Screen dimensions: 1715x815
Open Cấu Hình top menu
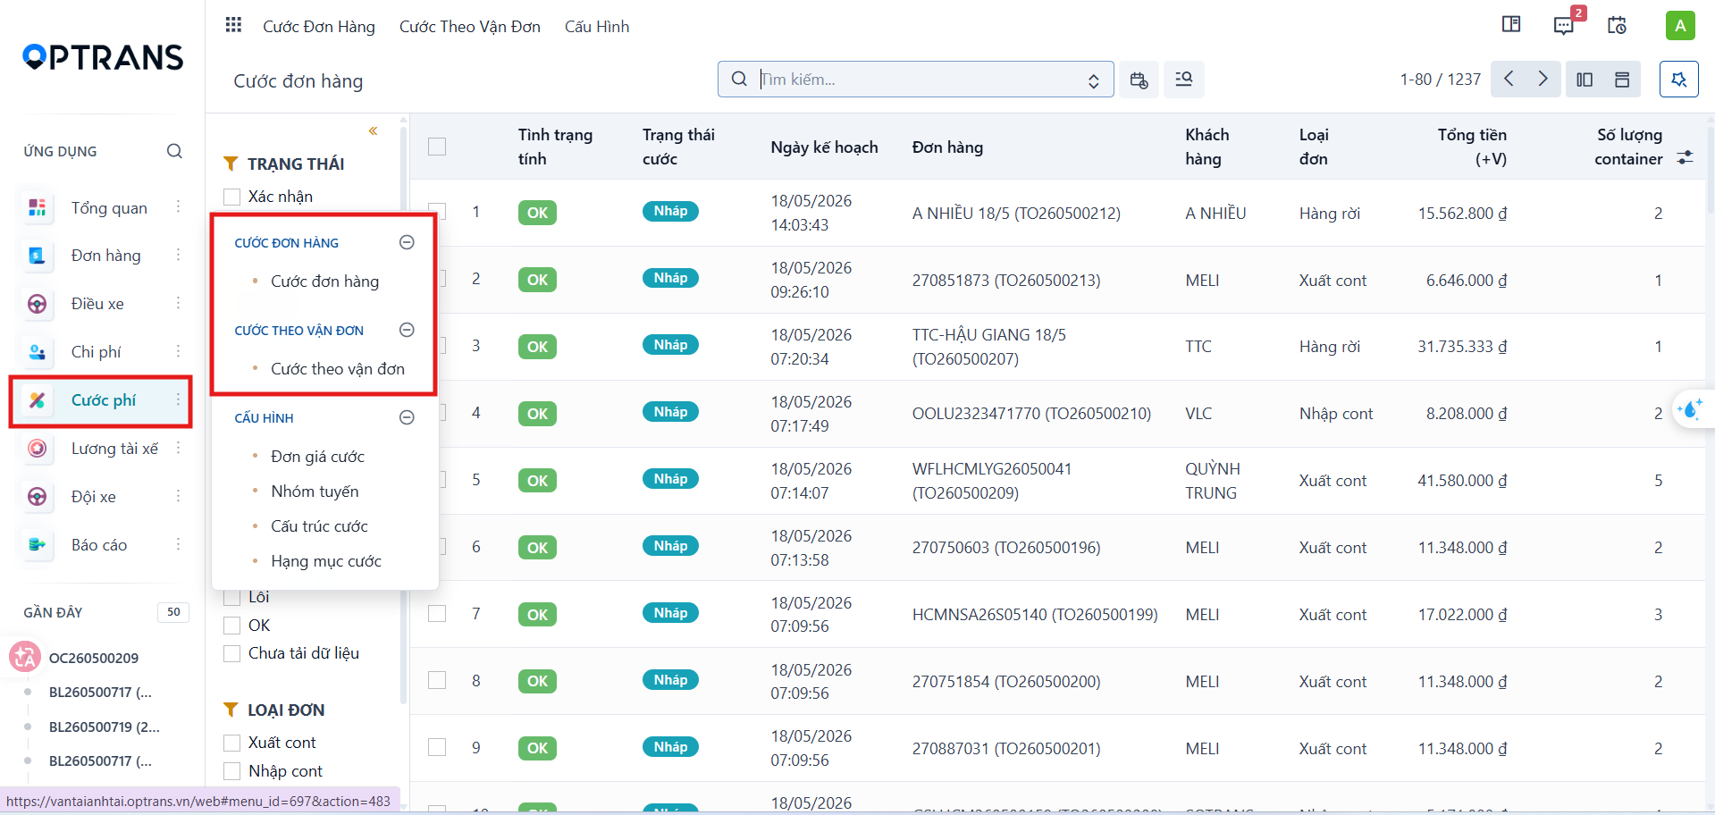(597, 27)
